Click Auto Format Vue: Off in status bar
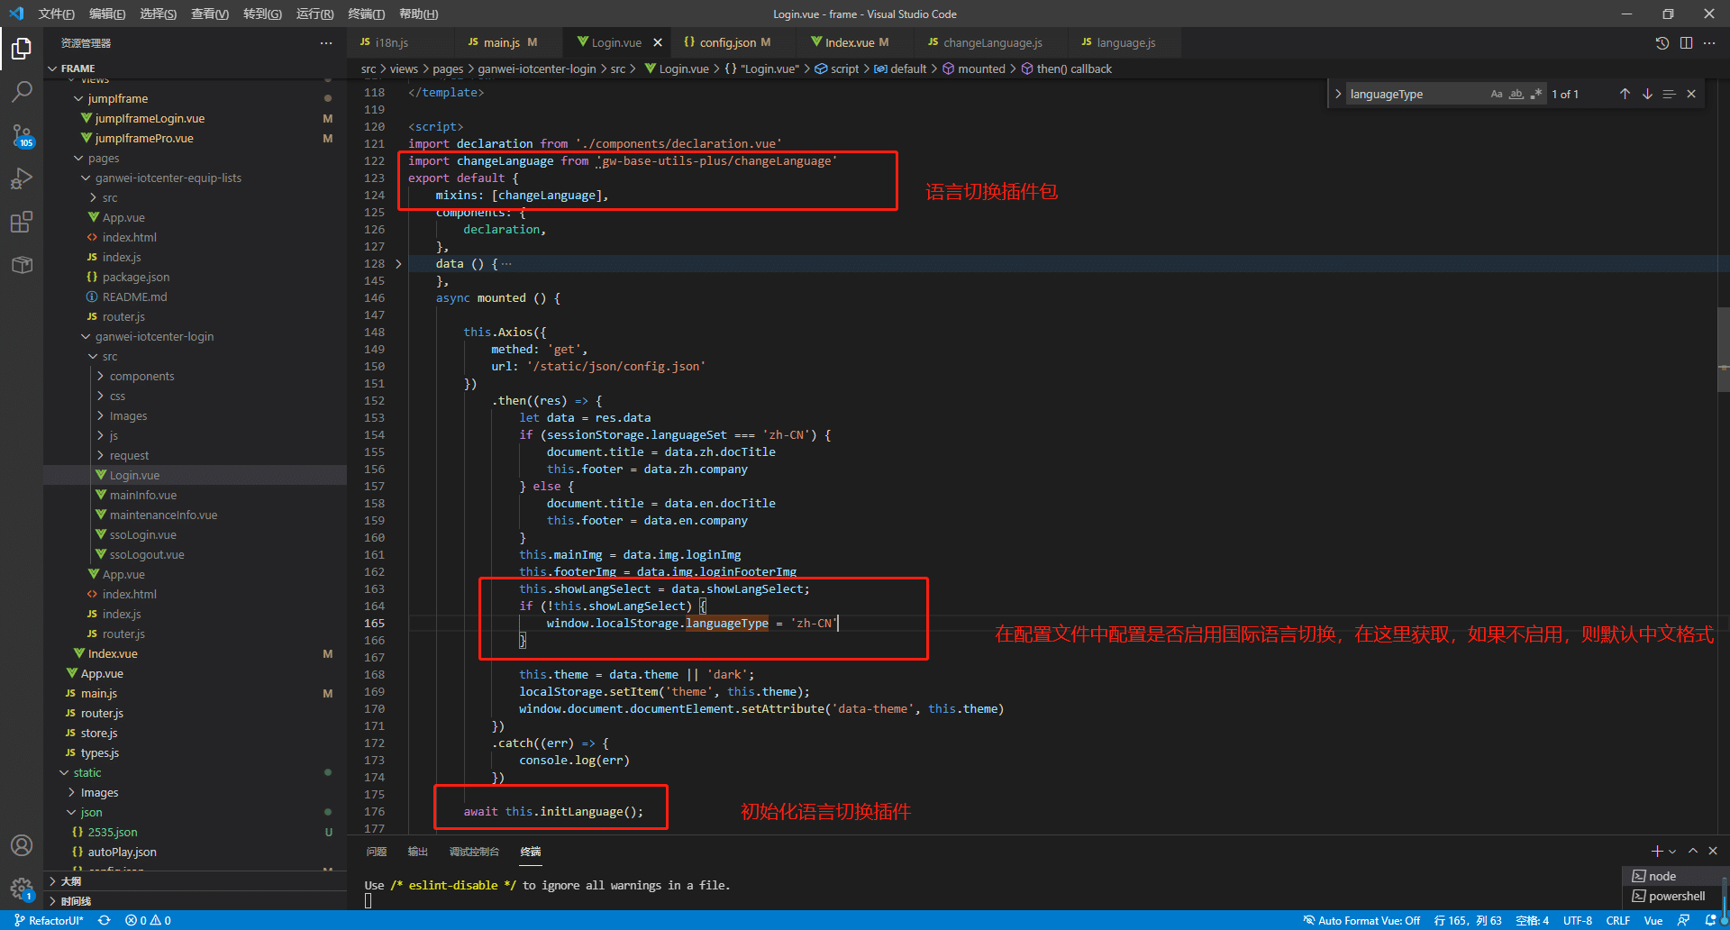Image resolution: width=1730 pixels, height=930 pixels. (x=1361, y=920)
